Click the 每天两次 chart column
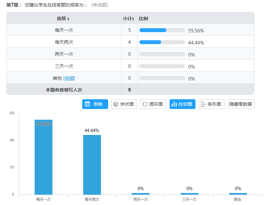The image size is (267, 205). (x=92, y=165)
